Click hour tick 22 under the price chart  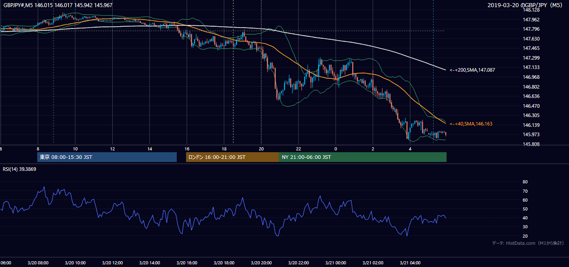(298, 149)
